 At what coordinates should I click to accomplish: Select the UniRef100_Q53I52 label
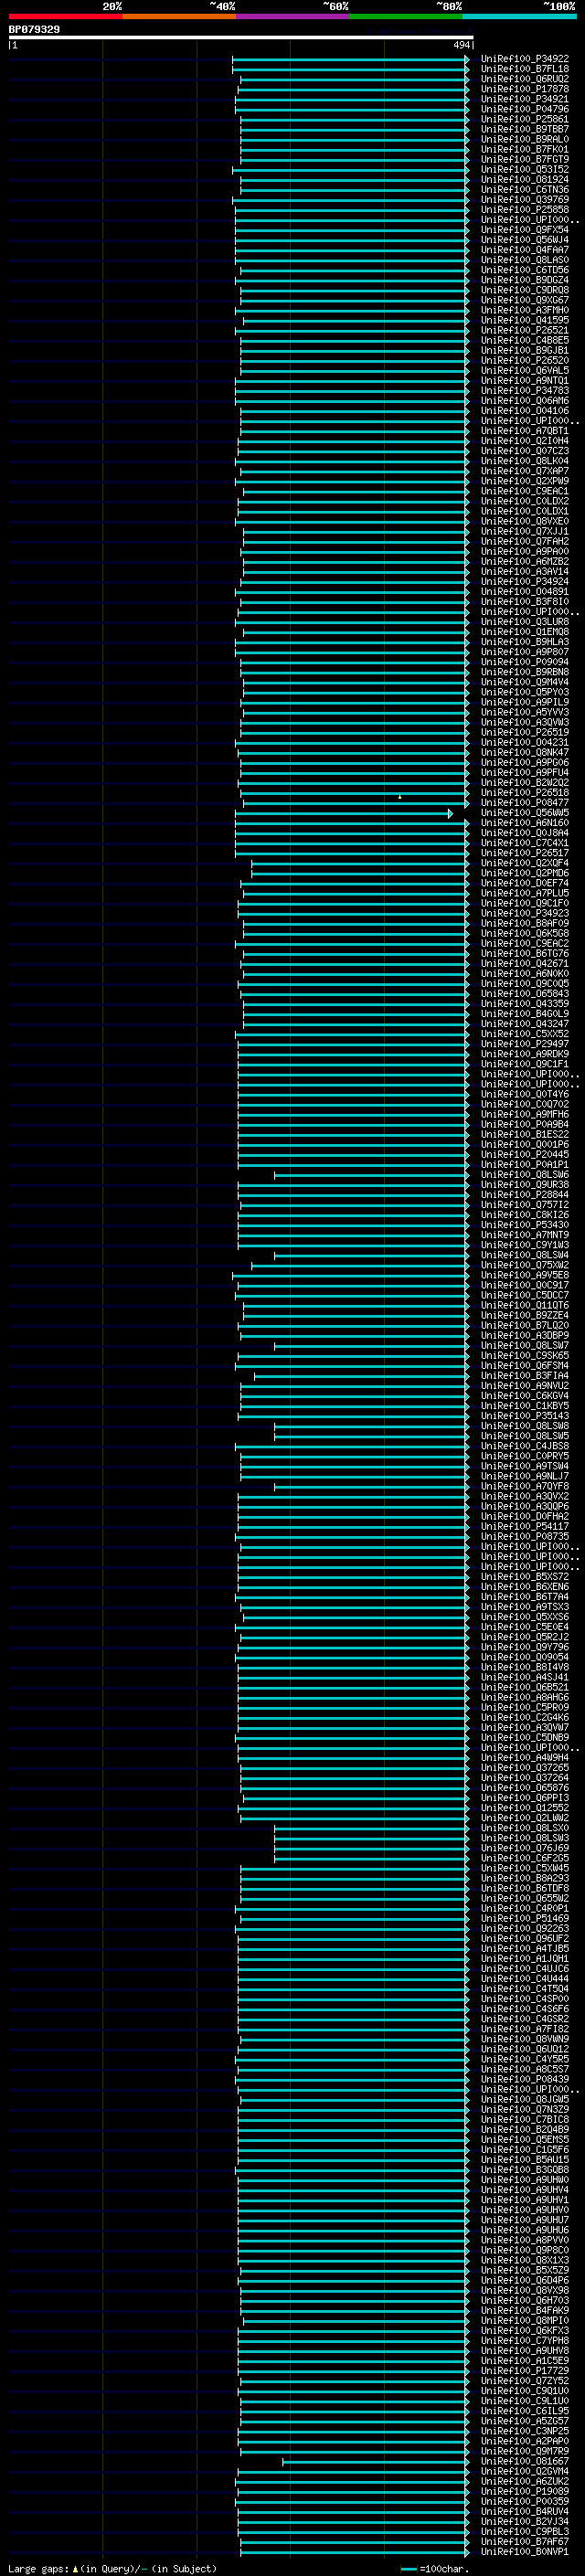click(x=525, y=170)
